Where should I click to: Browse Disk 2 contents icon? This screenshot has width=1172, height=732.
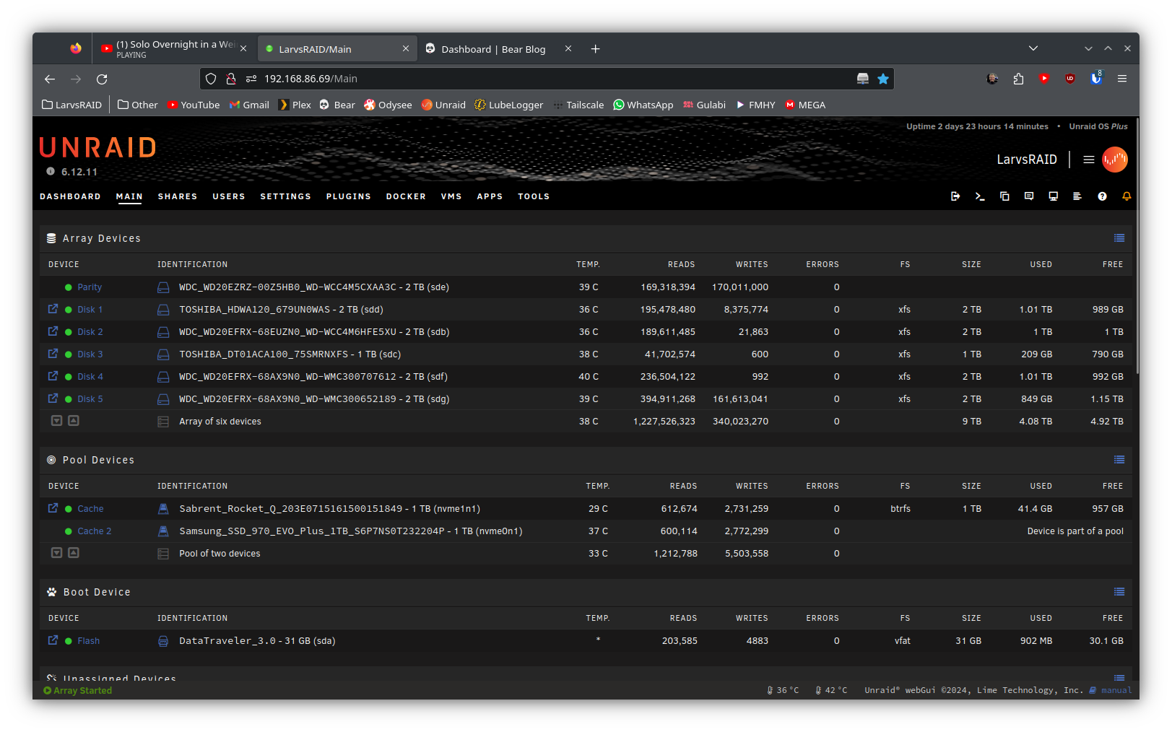tap(53, 331)
